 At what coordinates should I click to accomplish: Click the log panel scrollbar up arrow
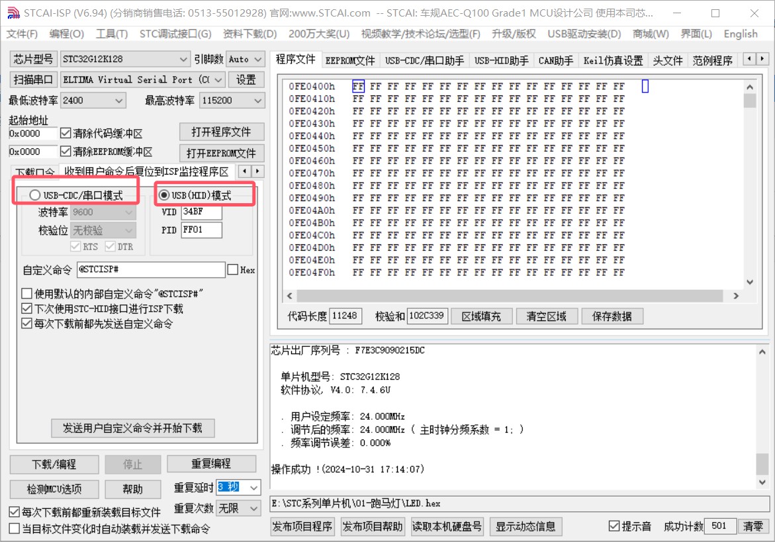(x=762, y=352)
